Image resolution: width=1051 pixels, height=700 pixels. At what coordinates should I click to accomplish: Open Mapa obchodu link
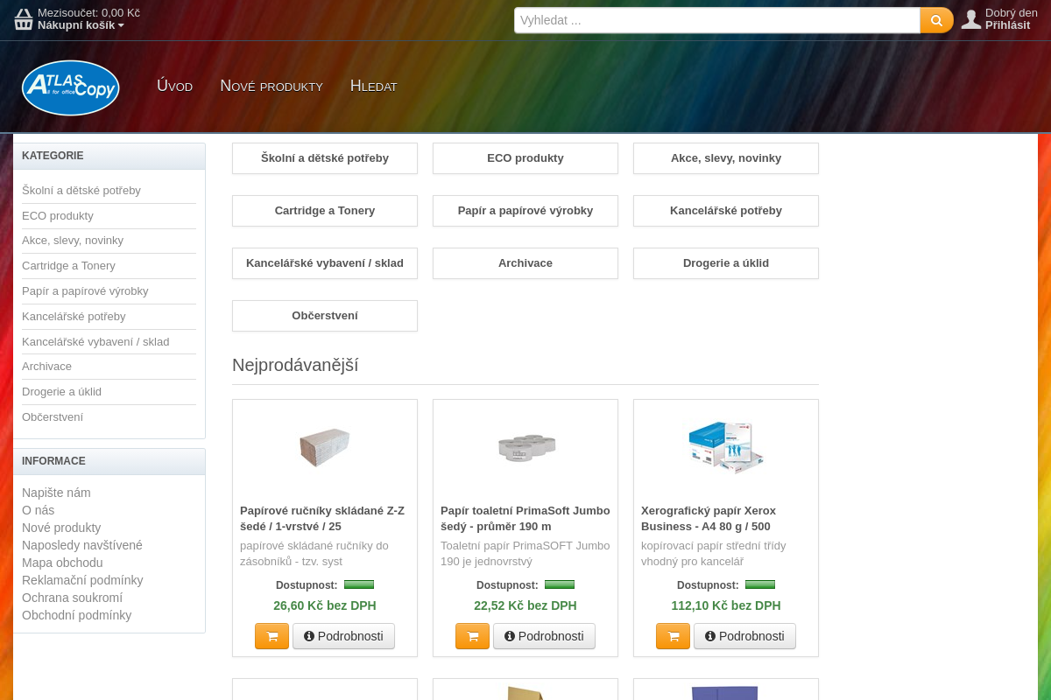62,563
